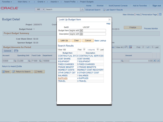Image resolution: width=163 pixels, height=122 pixels.
Task: Click the show all columns tab icon
Action: [x=16, y=51]
